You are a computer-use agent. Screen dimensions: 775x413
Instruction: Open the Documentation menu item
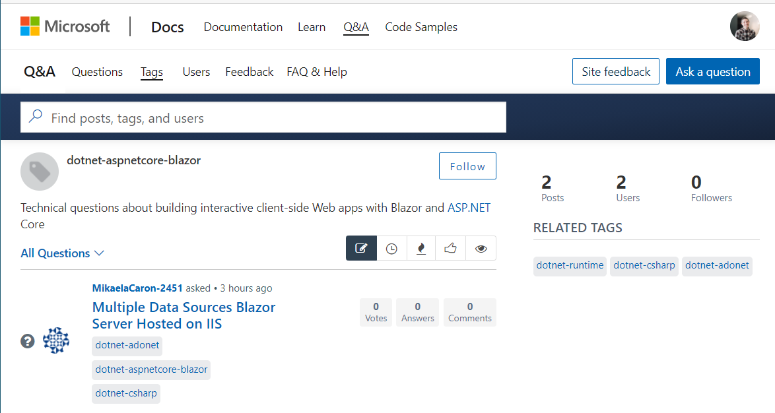243,26
